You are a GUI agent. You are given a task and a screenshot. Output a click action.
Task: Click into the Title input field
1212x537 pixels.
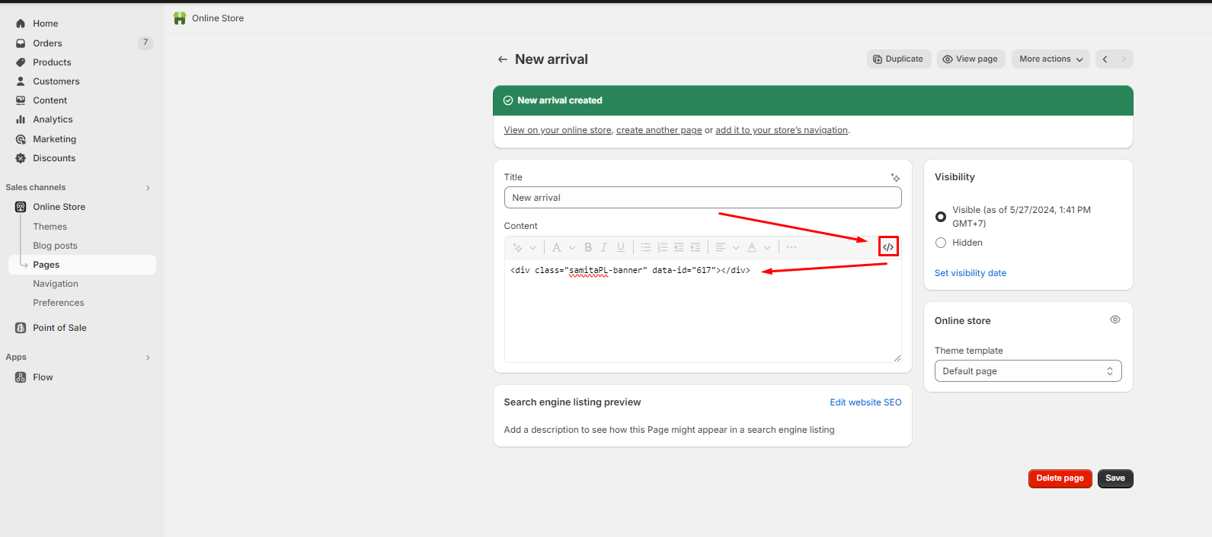(702, 198)
